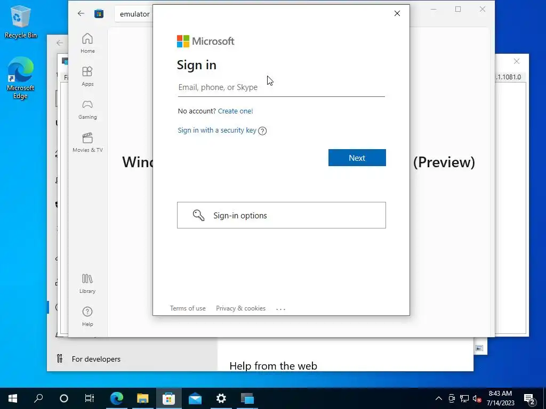Click the last taskbar app with blue window icon
Screen dimensions: 546x409
pos(247,398)
